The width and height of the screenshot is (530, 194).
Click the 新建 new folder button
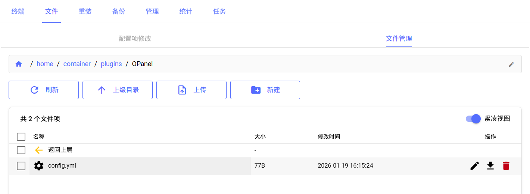point(265,90)
